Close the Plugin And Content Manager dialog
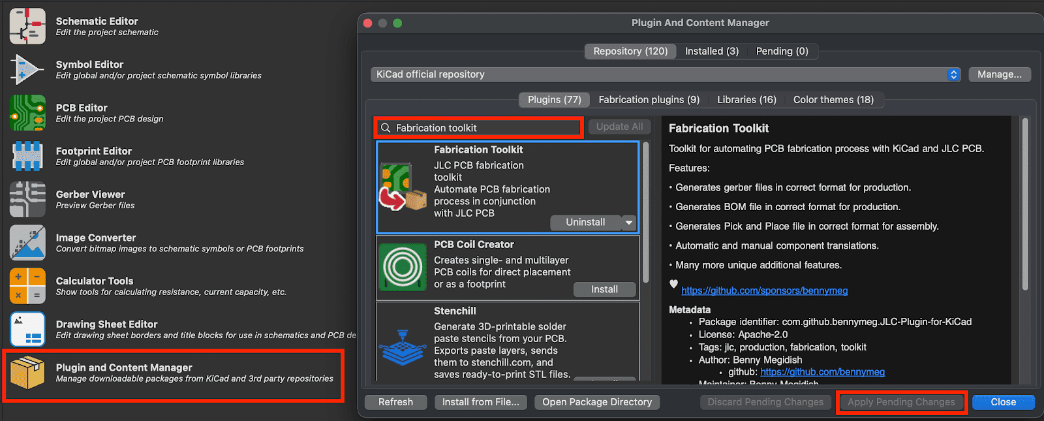This screenshot has height=421, width=1044. pos(1003,402)
